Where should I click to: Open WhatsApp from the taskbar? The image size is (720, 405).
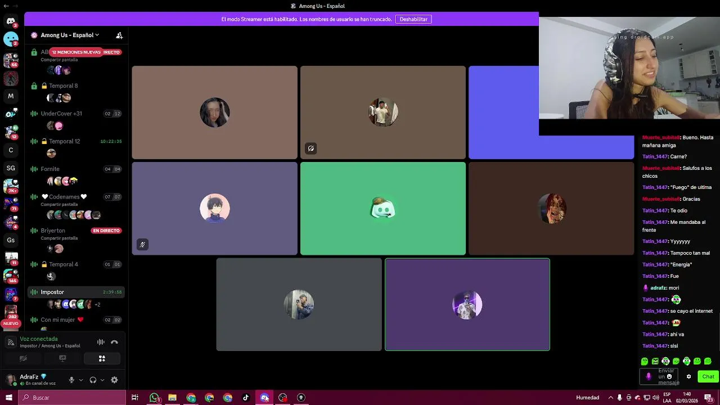[x=154, y=398]
